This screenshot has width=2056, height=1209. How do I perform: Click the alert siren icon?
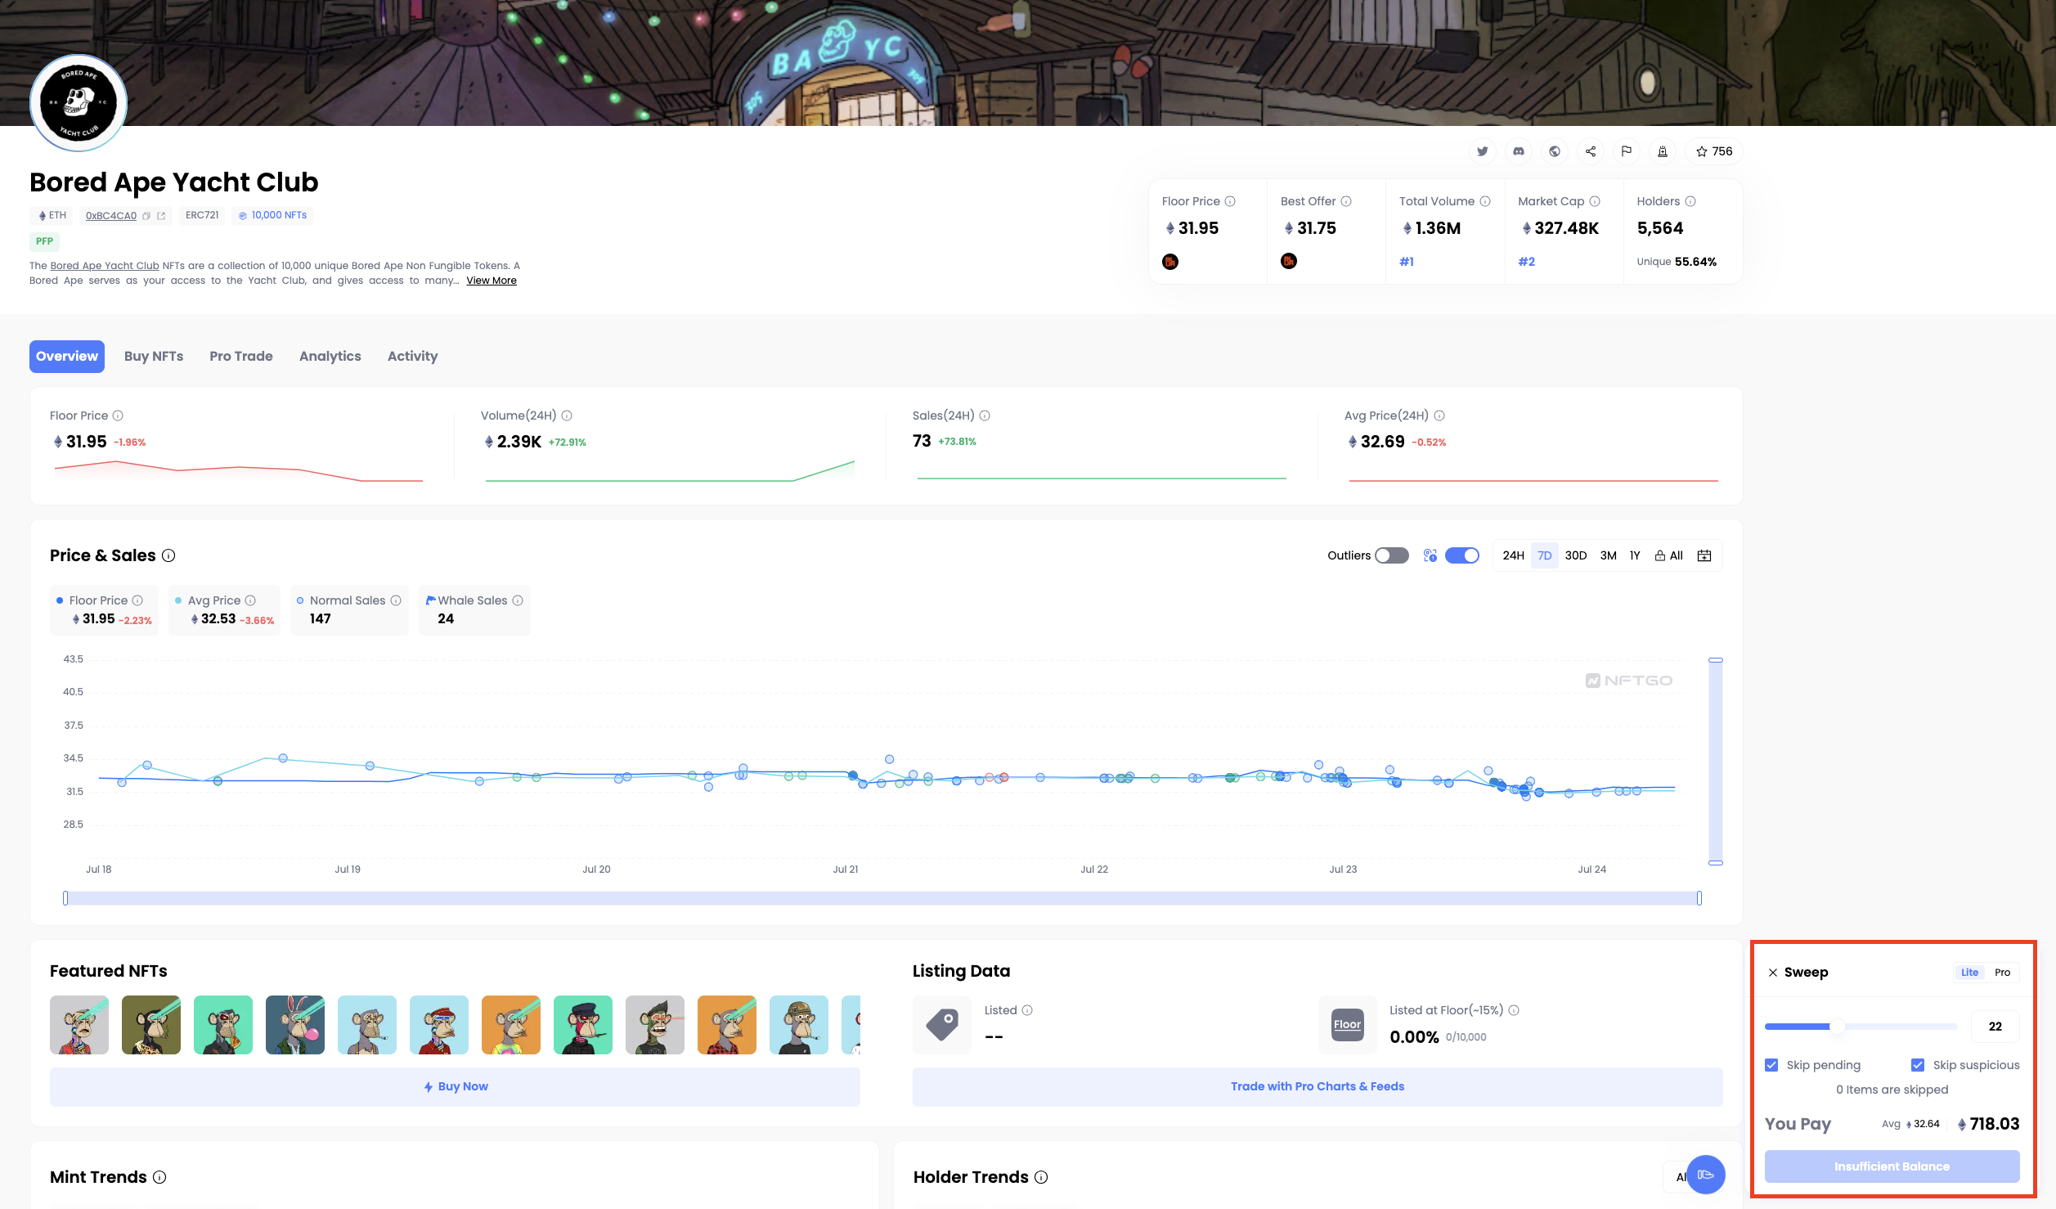coord(1663,151)
